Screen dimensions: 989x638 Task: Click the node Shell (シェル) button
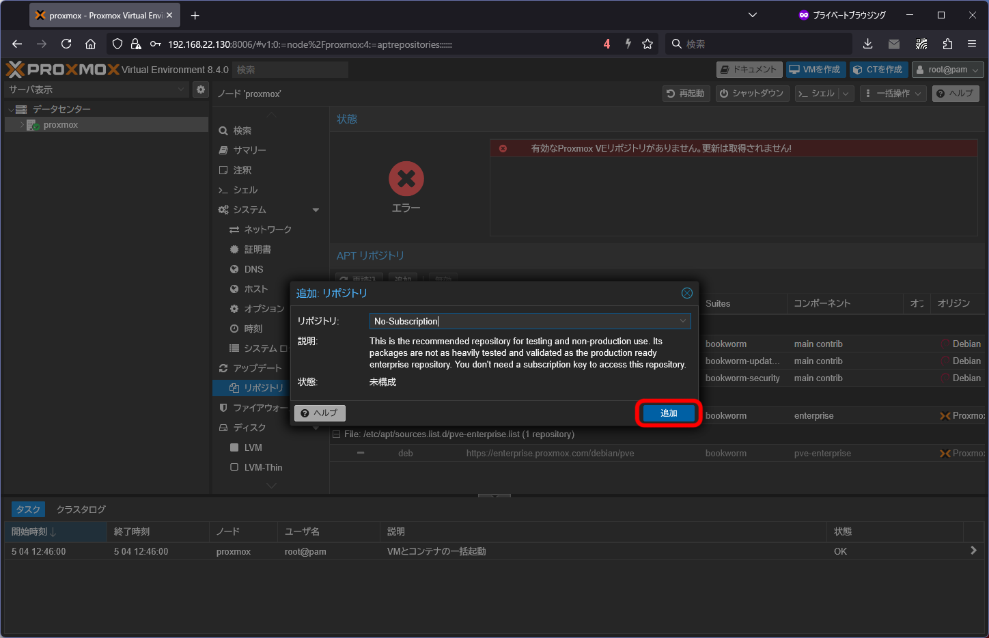[x=817, y=94]
